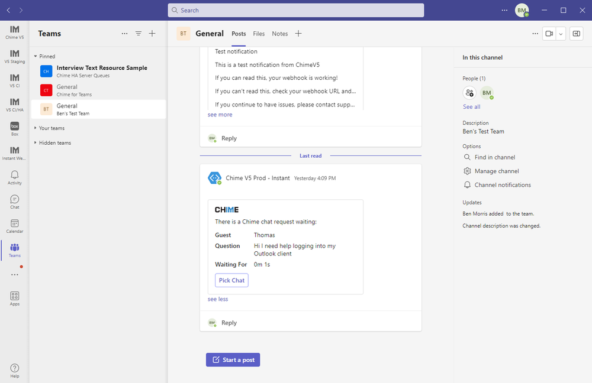
Task: Click the Pick Chat button
Action: coord(232,280)
